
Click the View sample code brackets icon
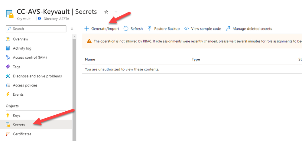(x=187, y=29)
